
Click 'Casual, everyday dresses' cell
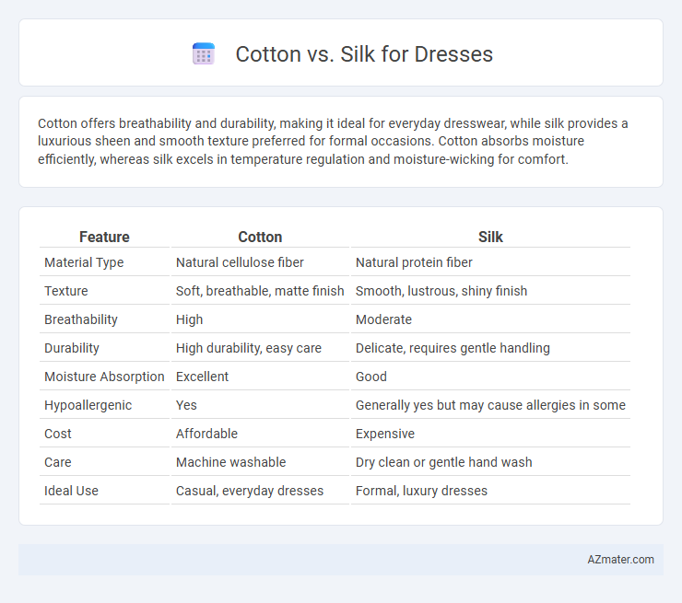tap(250, 491)
